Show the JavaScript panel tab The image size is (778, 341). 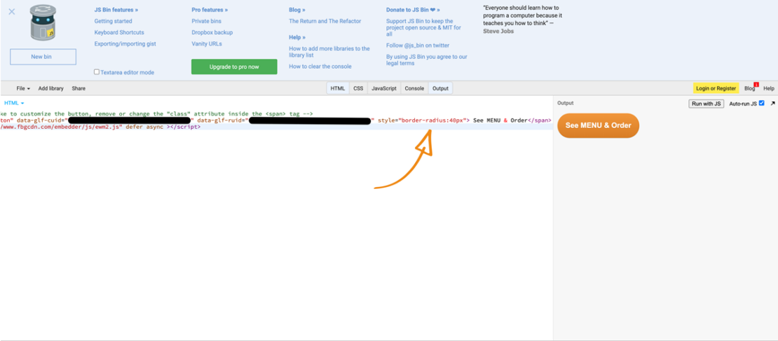pyautogui.click(x=383, y=88)
